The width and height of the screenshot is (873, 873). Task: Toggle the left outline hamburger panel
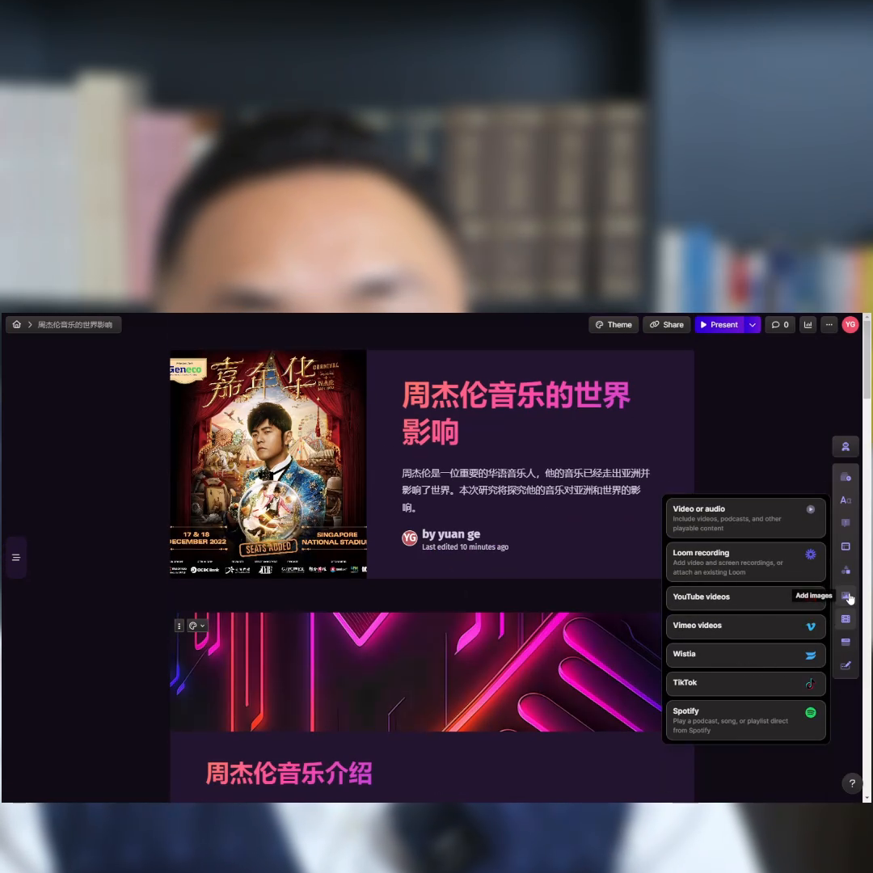tap(16, 557)
